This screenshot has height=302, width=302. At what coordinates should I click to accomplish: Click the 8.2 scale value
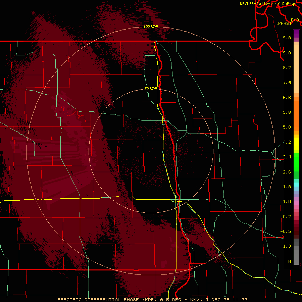pos(287,67)
